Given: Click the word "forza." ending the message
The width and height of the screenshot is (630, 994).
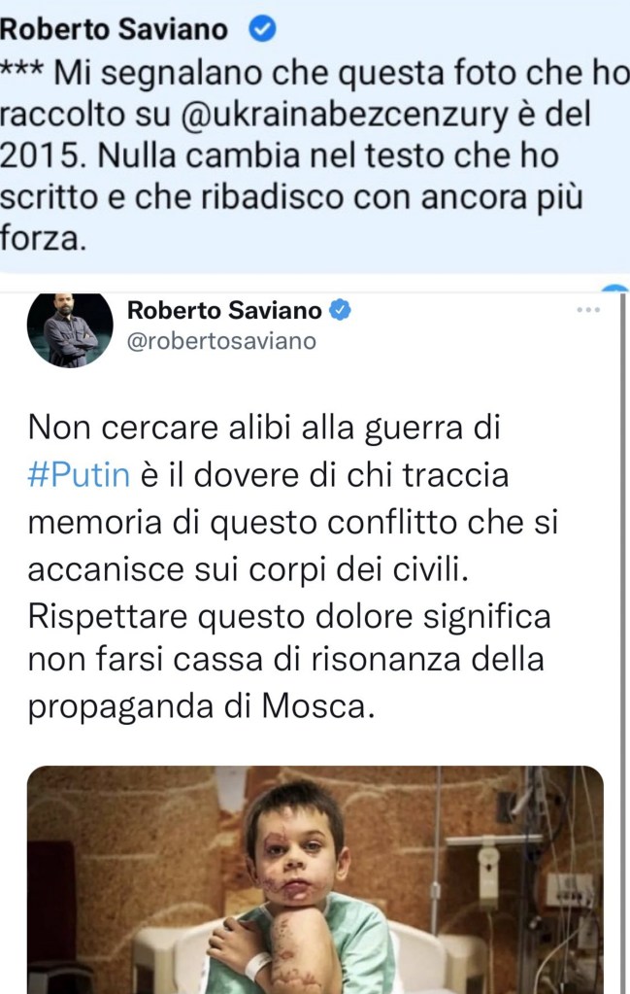Looking at the screenshot, I should click(x=43, y=238).
